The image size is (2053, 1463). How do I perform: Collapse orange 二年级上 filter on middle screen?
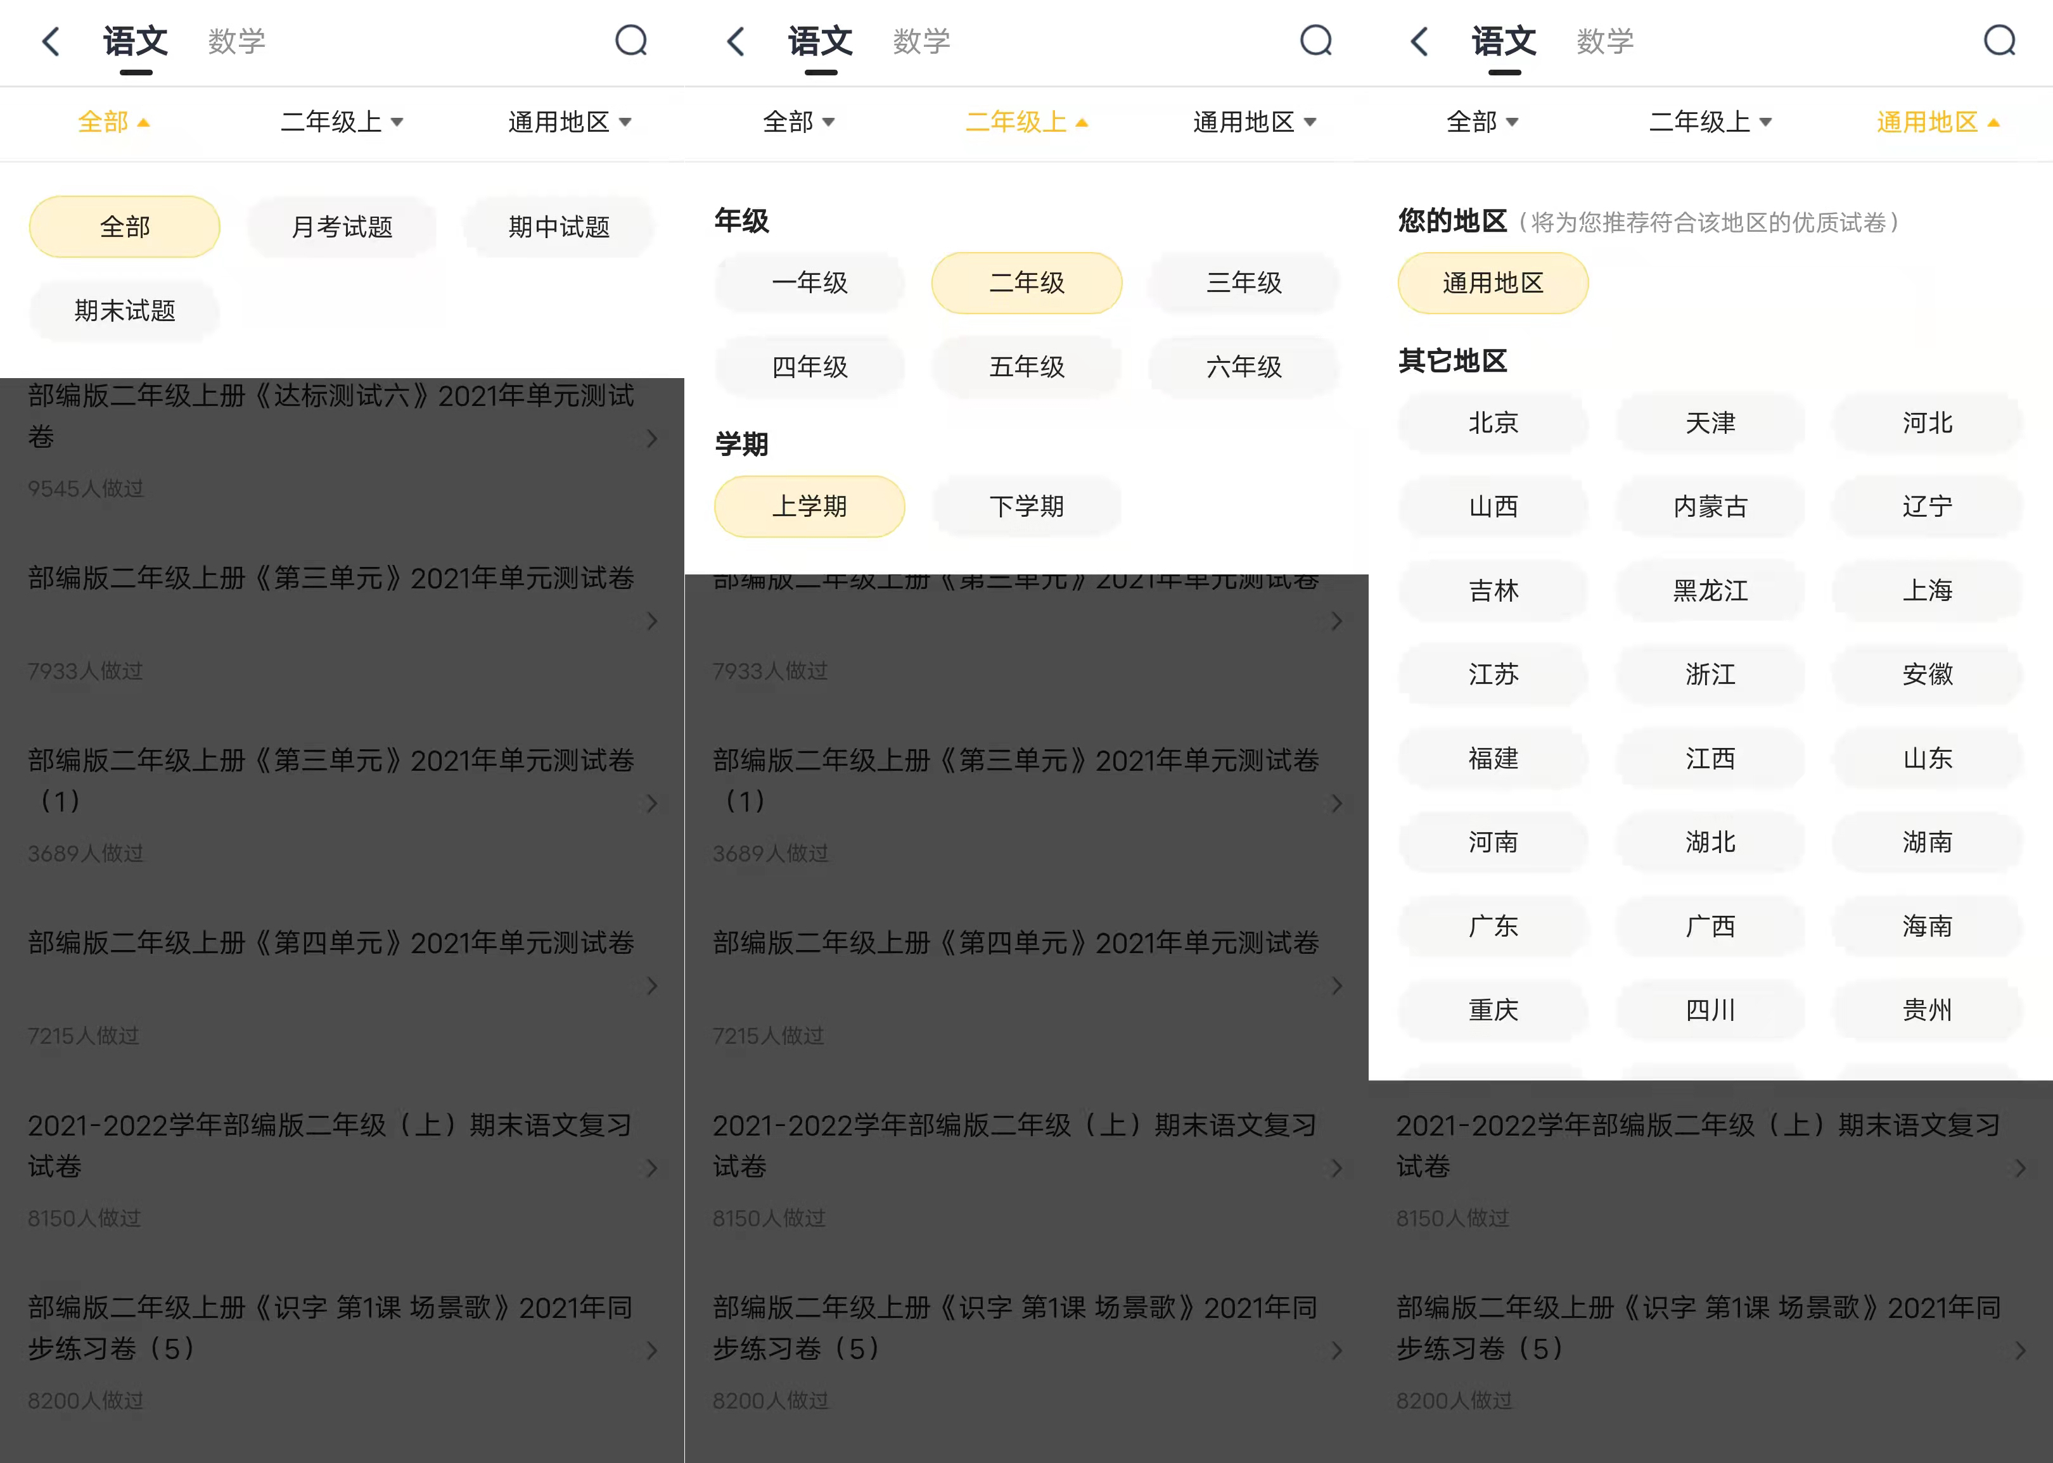1026,122
